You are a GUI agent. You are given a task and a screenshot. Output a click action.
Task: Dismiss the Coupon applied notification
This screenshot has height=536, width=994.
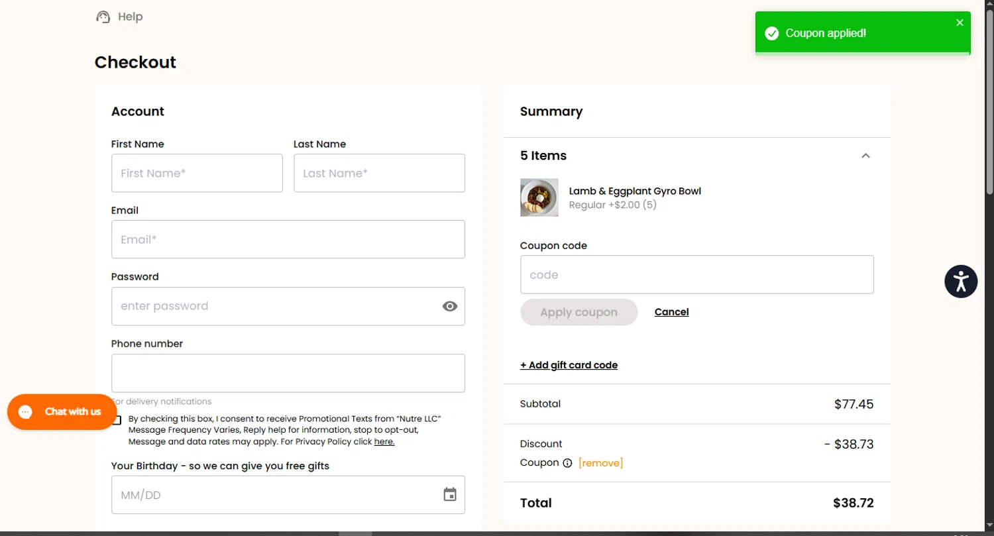pos(960,23)
